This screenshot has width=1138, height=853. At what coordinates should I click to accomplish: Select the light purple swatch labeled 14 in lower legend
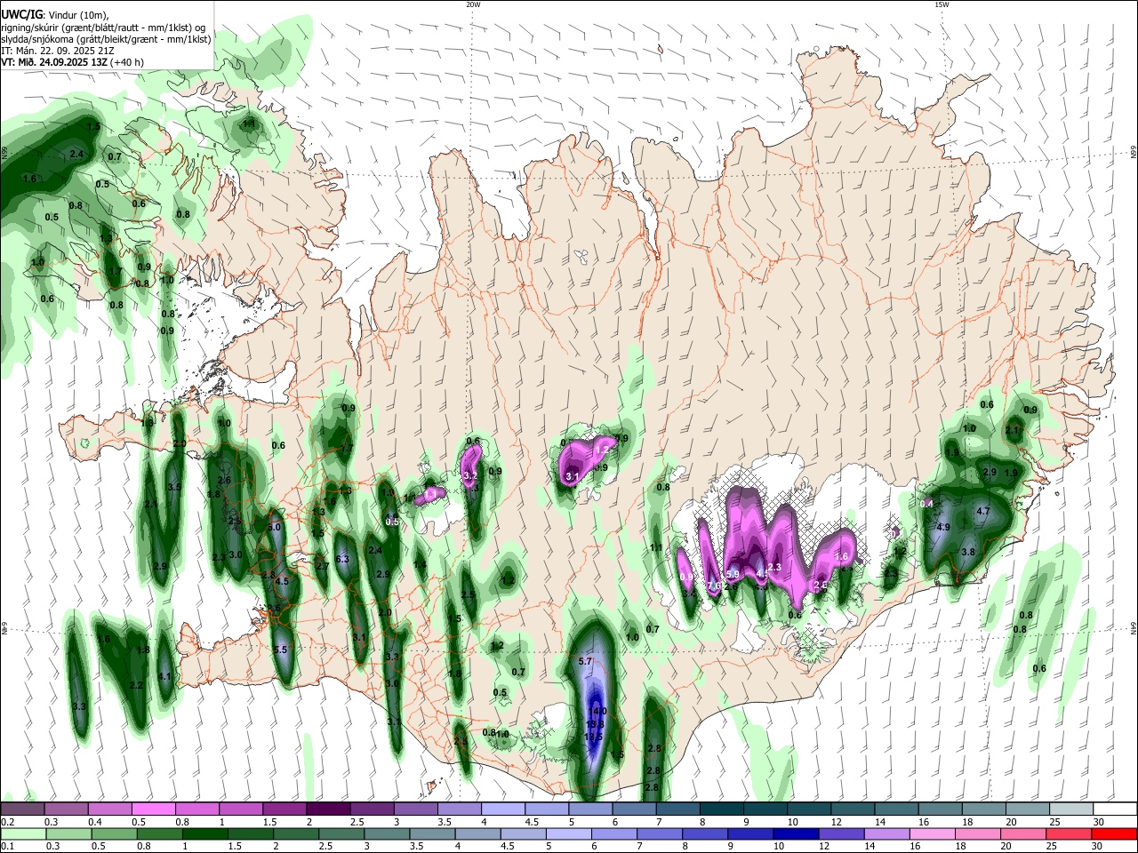tap(887, 833)
